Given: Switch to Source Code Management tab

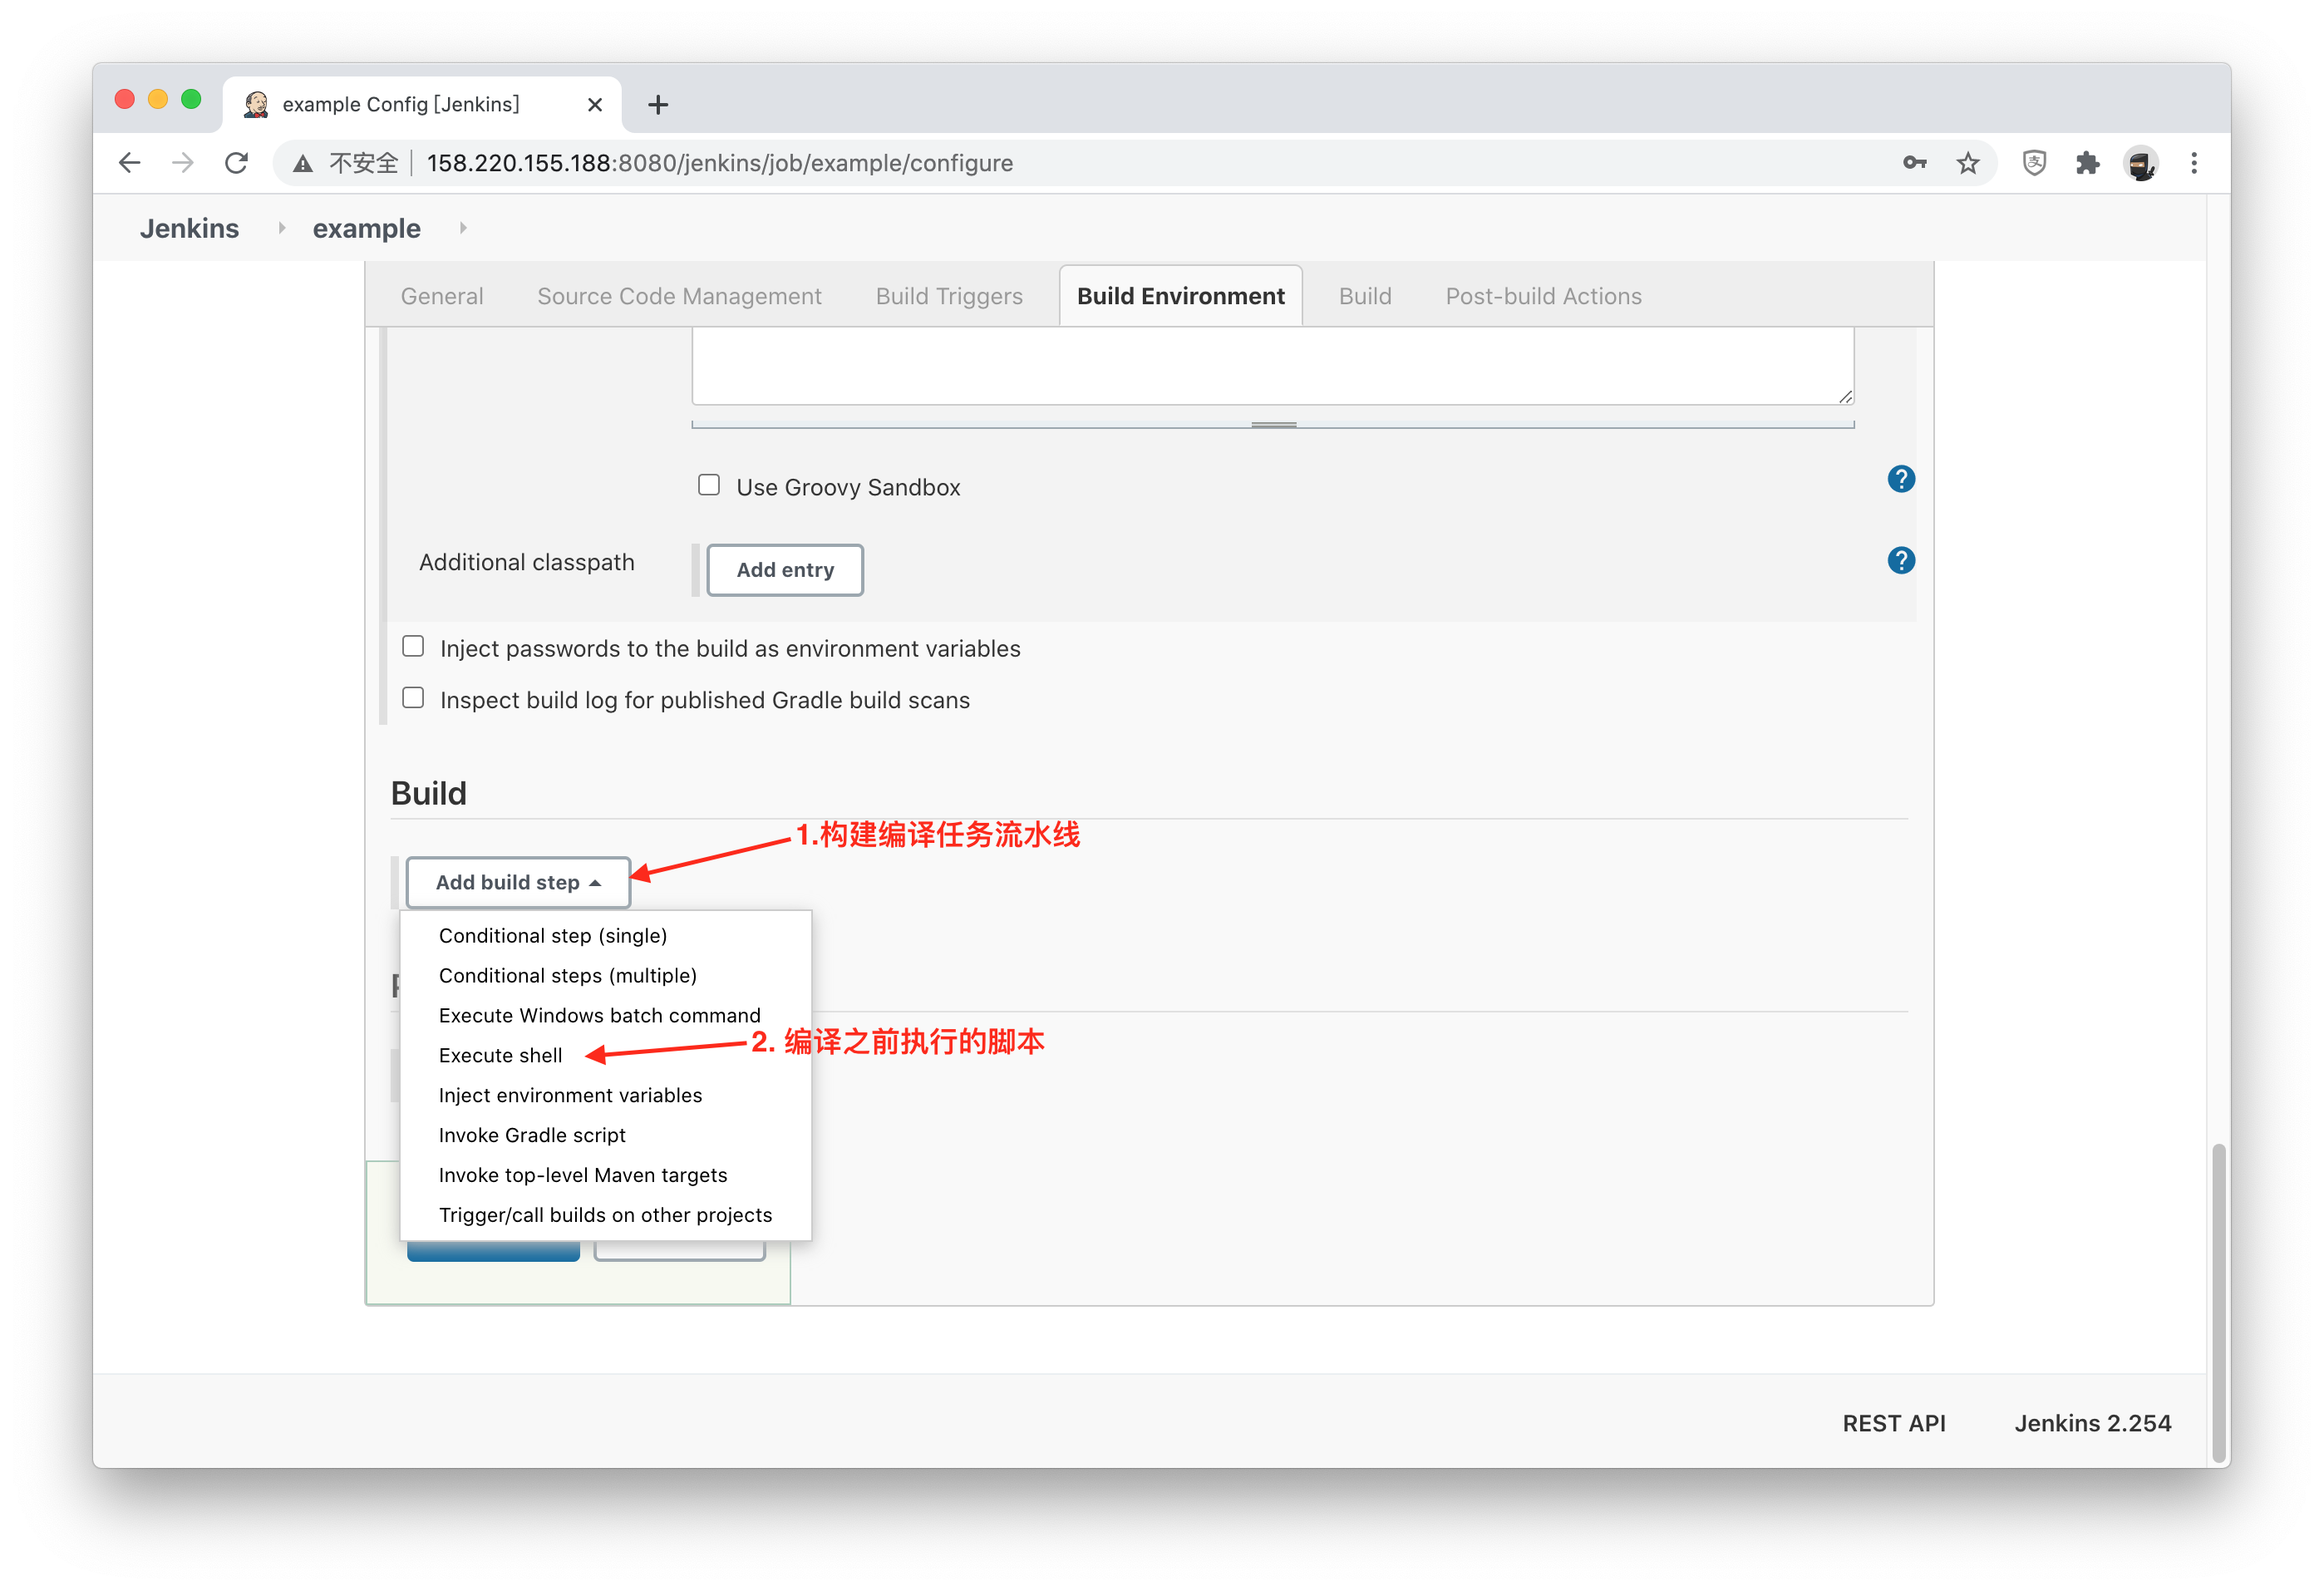Looking at the screenshot, I should pos(679,296).
